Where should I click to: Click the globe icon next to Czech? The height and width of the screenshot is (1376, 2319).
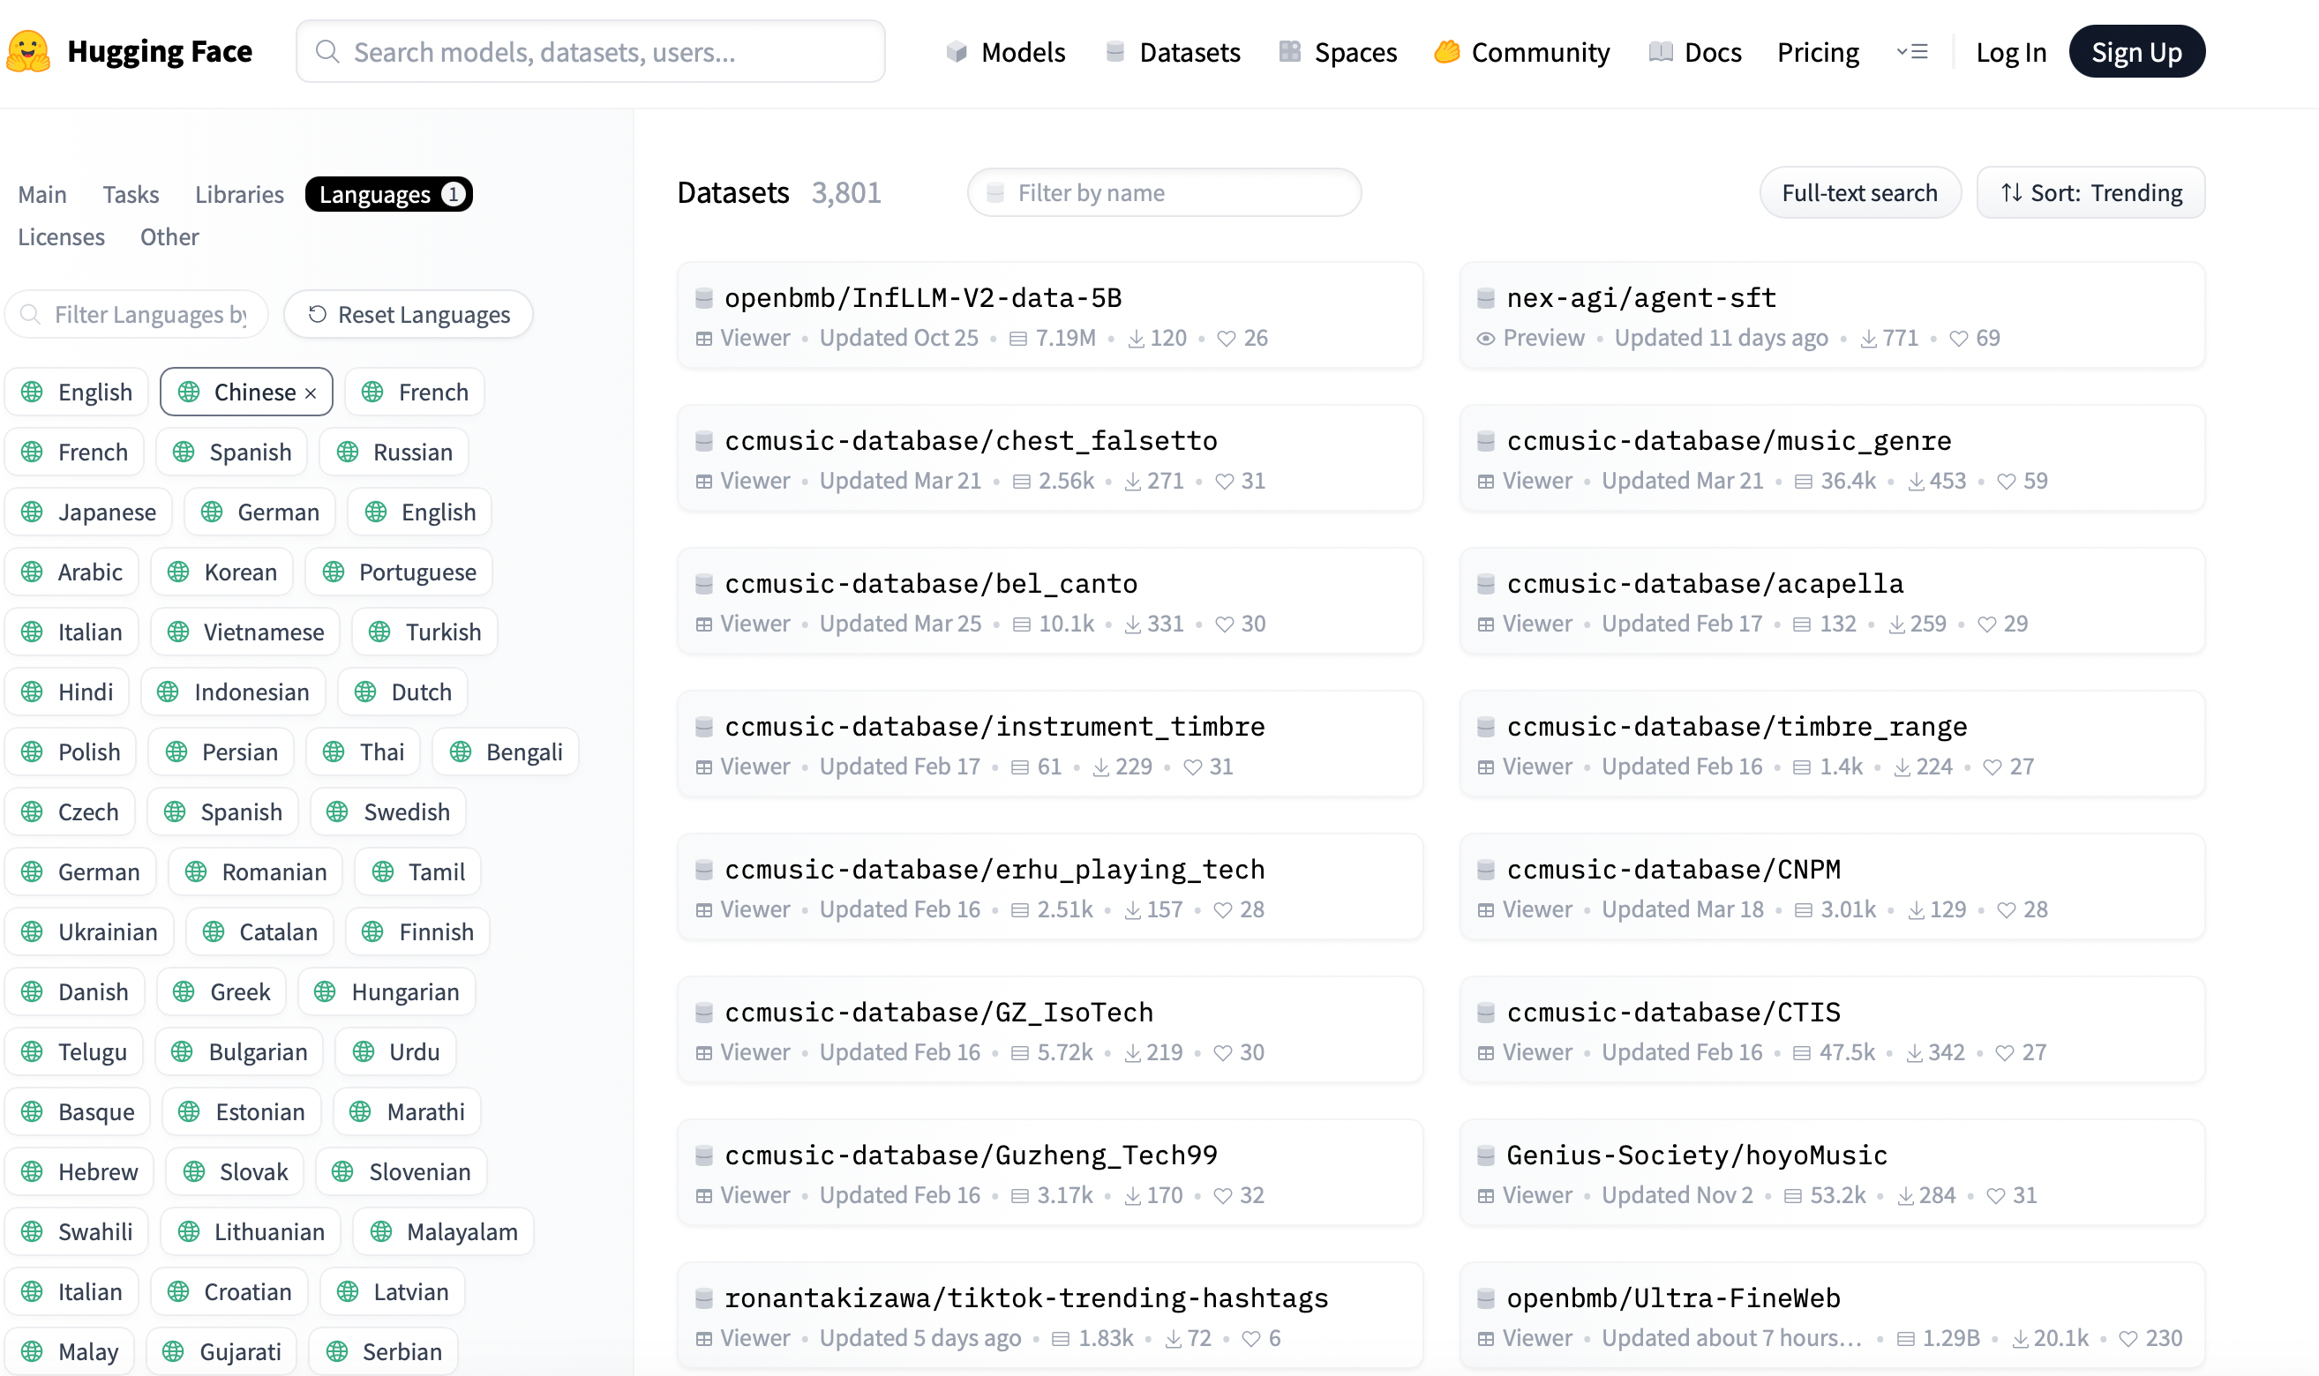pyautogui.click(x=33, y=812)
